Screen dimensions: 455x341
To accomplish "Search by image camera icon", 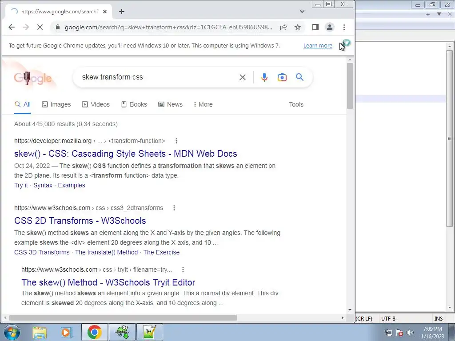I will coord(282,77).
